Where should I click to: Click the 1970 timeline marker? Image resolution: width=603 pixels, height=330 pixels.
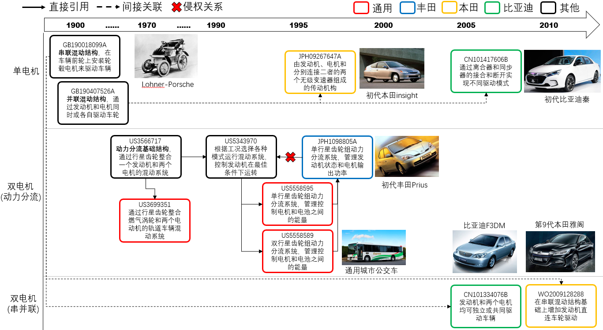[146, 26]
